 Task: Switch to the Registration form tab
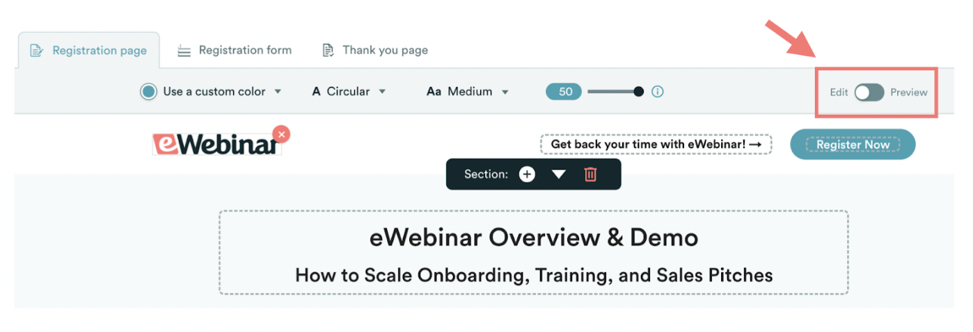(x=245, y=50)
